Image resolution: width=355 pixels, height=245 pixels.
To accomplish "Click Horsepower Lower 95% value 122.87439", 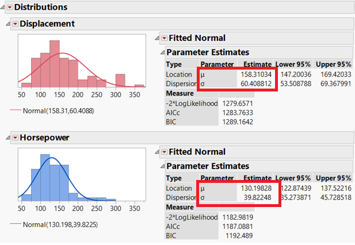I will tap(296, 188).
